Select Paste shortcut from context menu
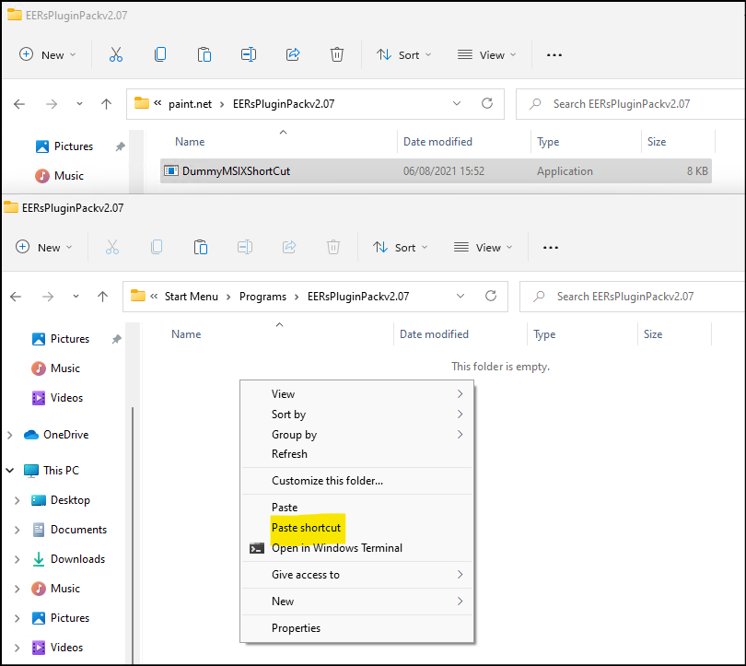The image size is (746, 666). tap(306, 528)
